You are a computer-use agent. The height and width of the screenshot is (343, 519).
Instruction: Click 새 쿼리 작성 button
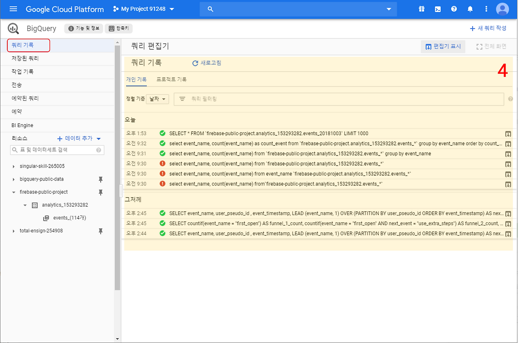(488, 28)
